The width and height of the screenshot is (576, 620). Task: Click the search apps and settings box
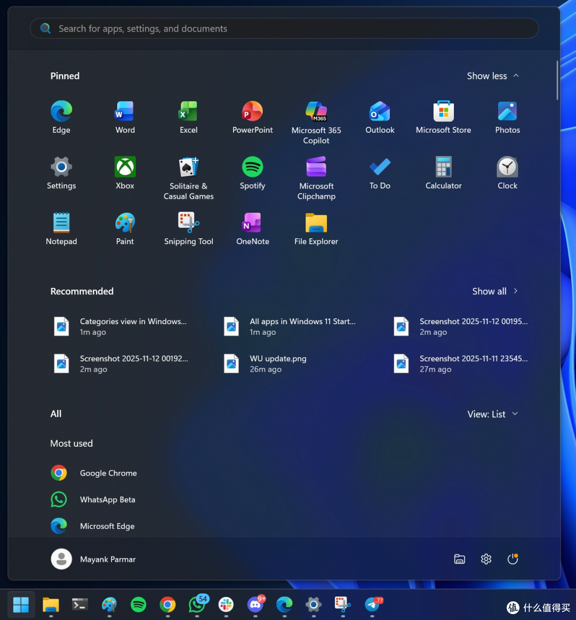tap(284, 28)
